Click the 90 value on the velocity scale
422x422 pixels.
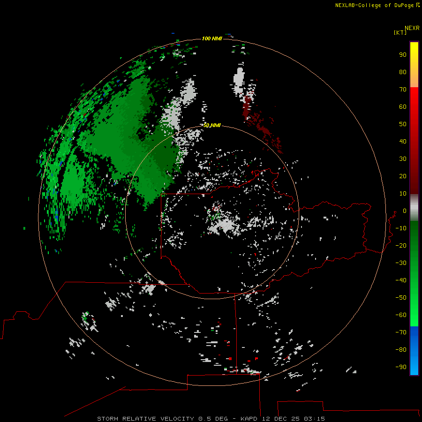pyautogui.click(x=403, y=55)
